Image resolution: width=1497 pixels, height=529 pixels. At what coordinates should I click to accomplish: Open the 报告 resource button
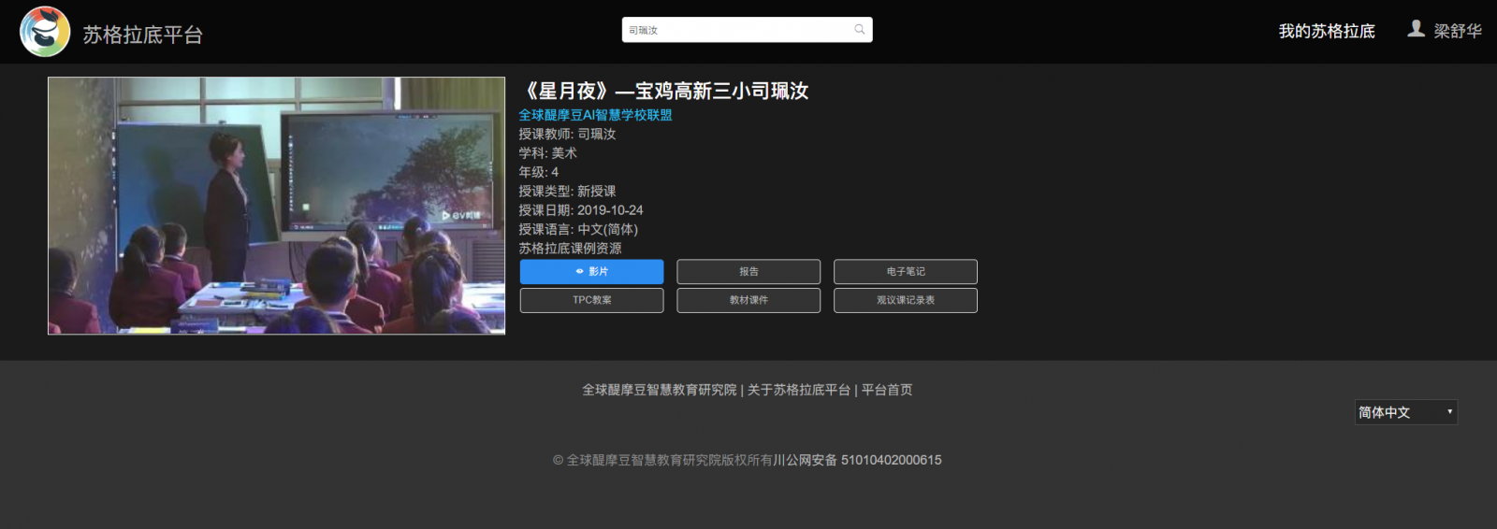click(x=748, y=272)
